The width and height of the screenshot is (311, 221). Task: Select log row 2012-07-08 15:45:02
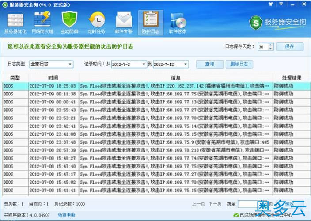pyautogui.click(x=156, y=182)
